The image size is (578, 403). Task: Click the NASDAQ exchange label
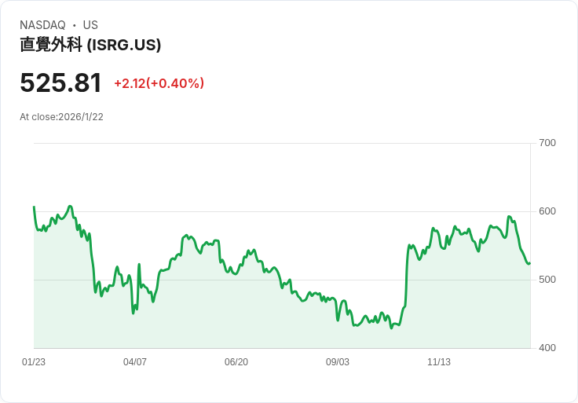pyautogui.click(x=42, y=25)
